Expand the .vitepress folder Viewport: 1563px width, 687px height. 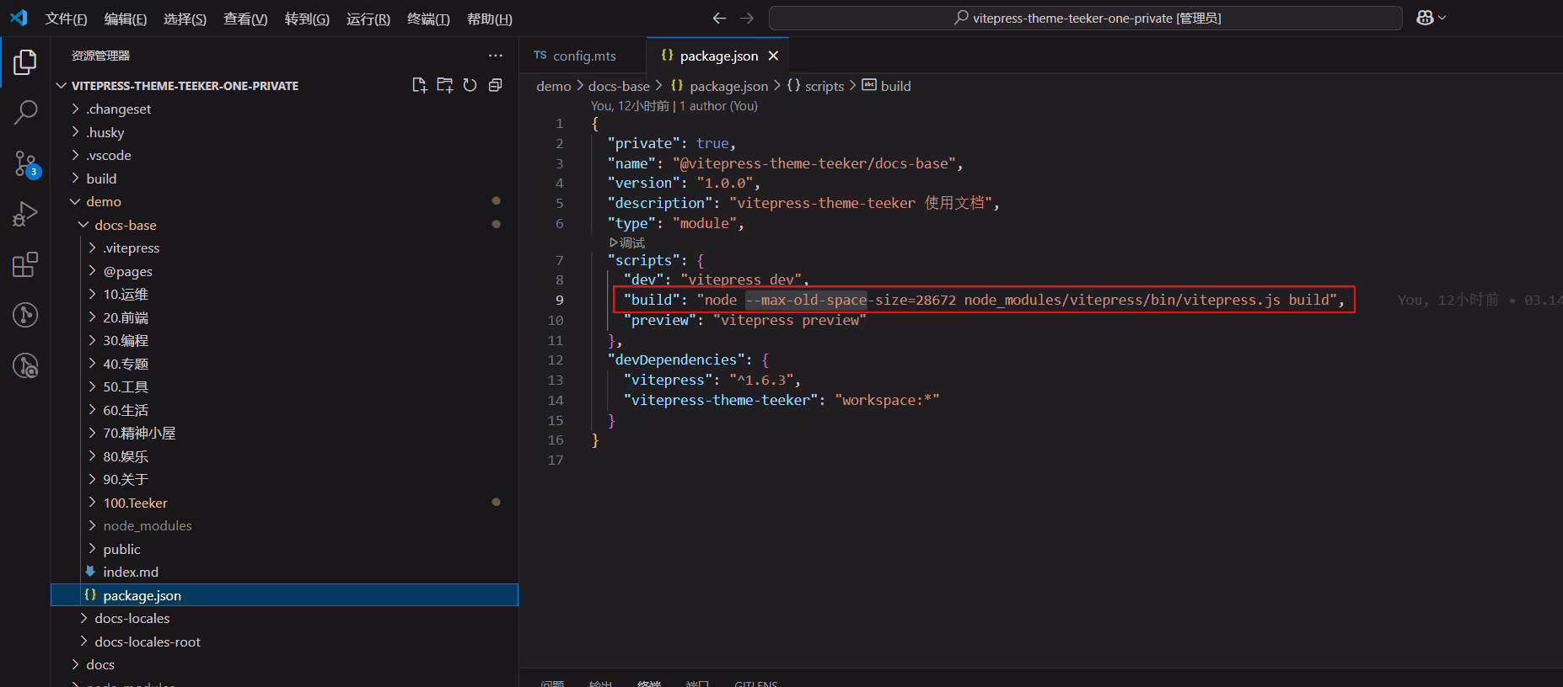coord(131,248)
